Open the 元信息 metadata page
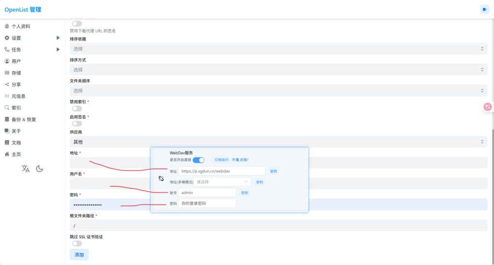Screen dimensions: 494x265 coord(18,97)
